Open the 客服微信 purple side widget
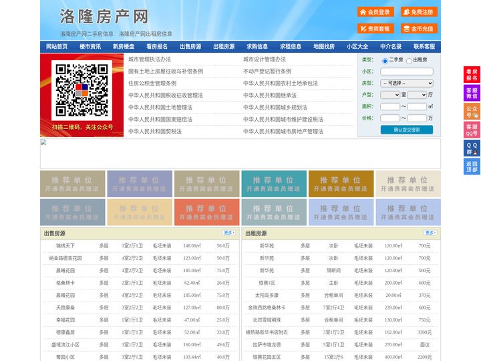481x361 pixels. (x=472, y=93)
